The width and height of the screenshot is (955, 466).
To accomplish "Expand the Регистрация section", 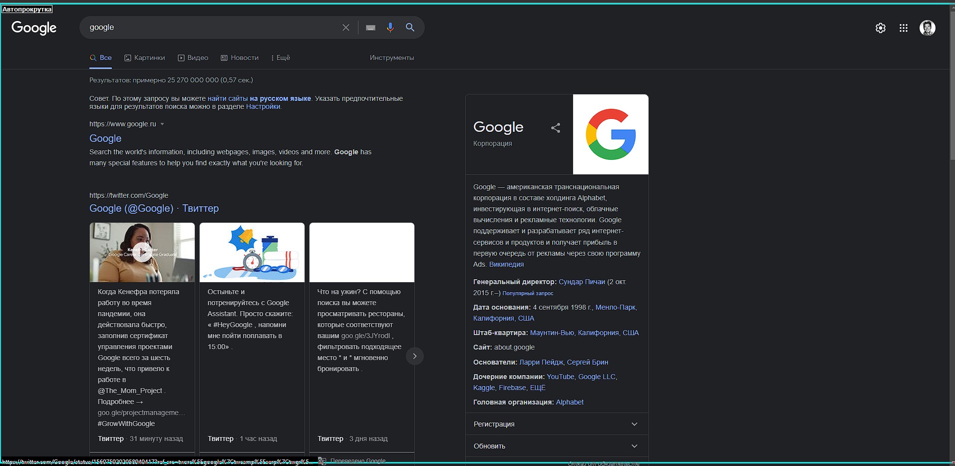I will tap(557, 424).
